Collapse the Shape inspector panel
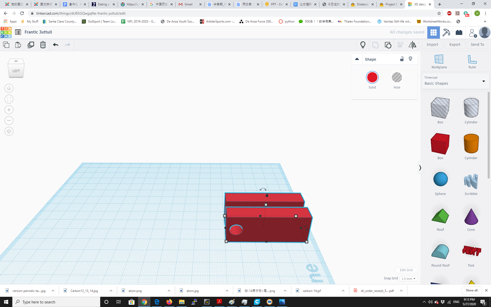491x307 pixels. 357,59
